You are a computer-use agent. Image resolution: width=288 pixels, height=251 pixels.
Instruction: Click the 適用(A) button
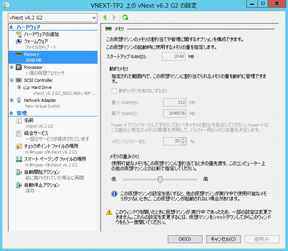(262, 239)
